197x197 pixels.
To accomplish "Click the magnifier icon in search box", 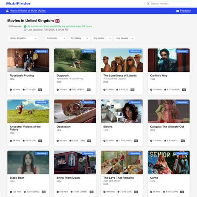I will click(148, 3).
